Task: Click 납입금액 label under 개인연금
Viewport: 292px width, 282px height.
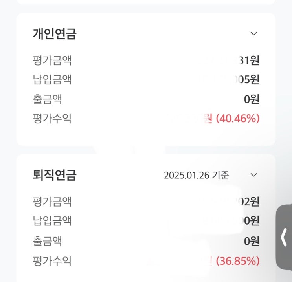Action: 52,80
